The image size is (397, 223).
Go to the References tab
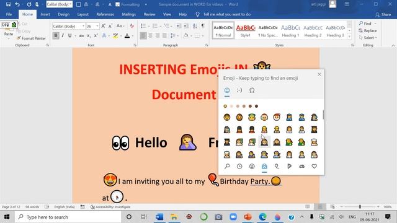pyautogui.click(x=105, y=14)
